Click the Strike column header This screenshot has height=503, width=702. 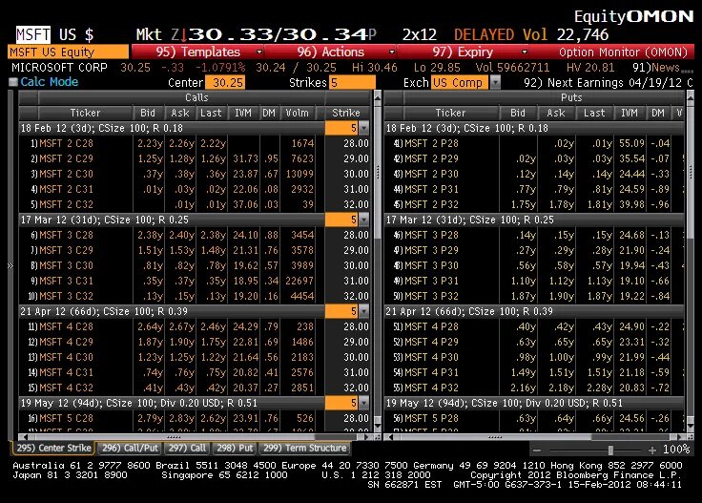pyautogui.click(x=346, y=113)
